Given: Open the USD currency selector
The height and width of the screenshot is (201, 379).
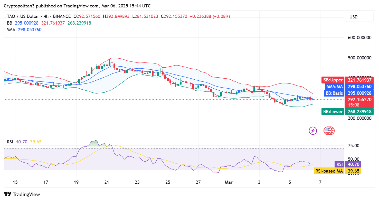Looking at the screenshot, I should click(x=360, y=17).
